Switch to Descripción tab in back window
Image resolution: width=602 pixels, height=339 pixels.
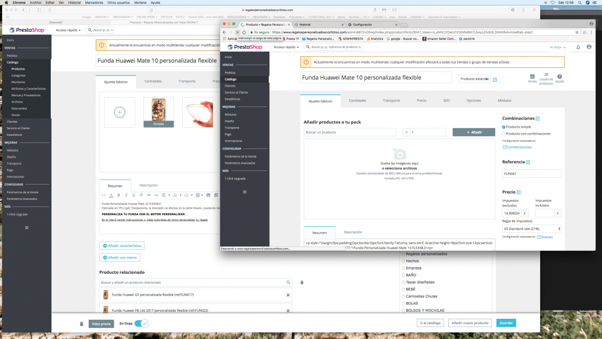148,185
